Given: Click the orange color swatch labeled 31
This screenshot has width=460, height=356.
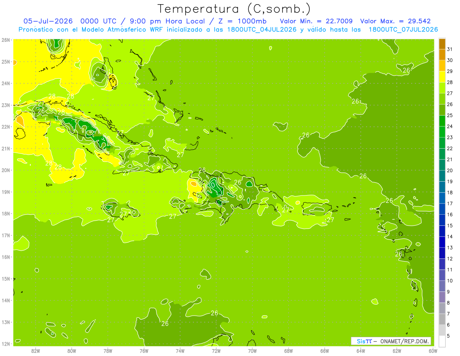Looking at the screenshot, I should (442, 43).
